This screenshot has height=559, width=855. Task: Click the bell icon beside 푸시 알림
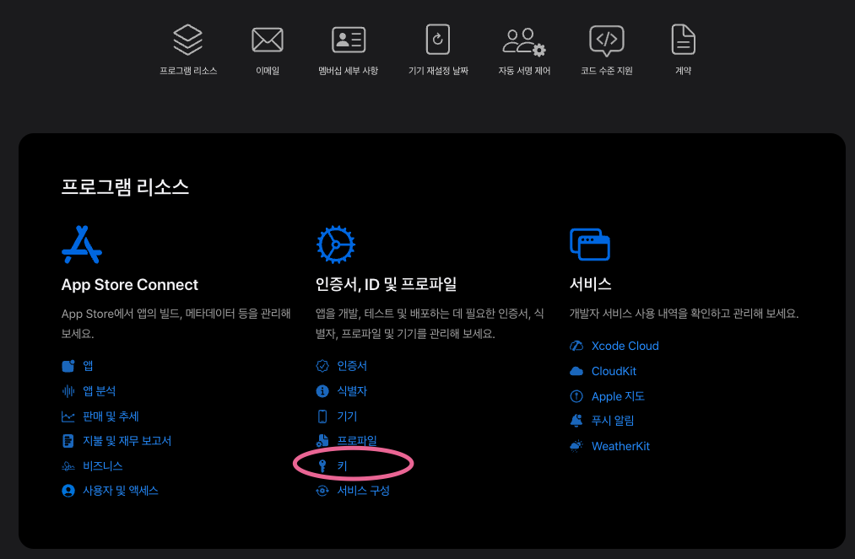tap(576, 421)
